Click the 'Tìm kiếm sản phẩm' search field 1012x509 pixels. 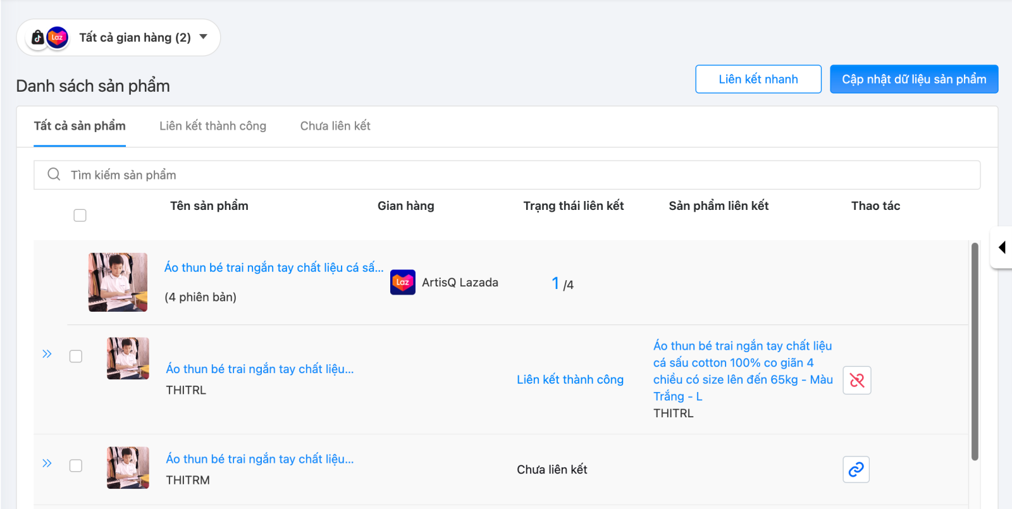coord(506,175)
